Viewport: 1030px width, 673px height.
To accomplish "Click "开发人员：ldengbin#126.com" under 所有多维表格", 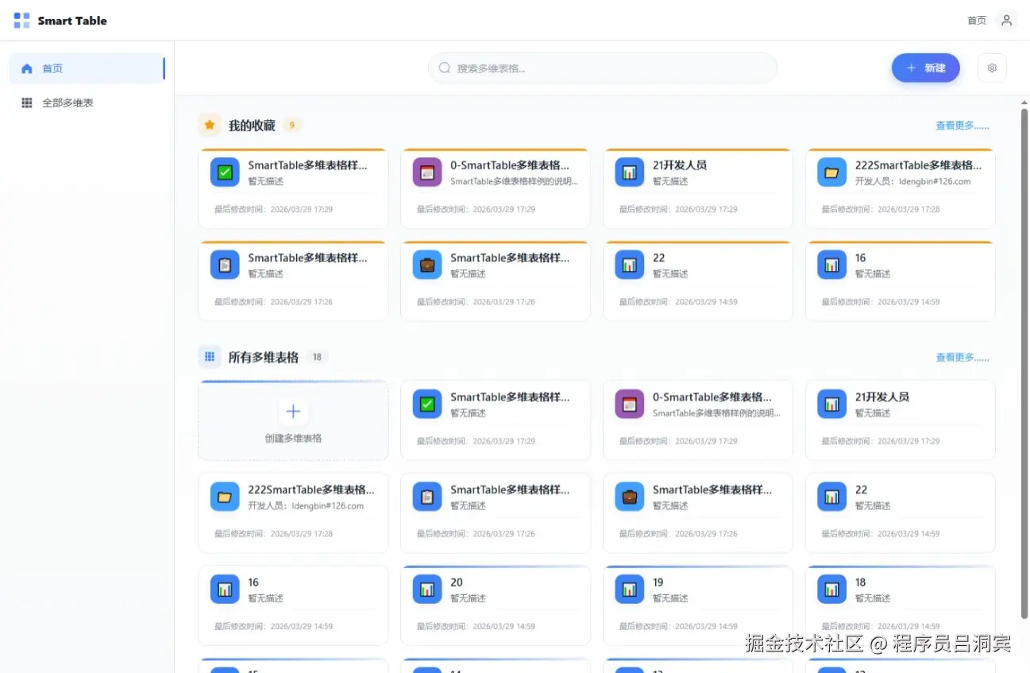I will (306, 505).
